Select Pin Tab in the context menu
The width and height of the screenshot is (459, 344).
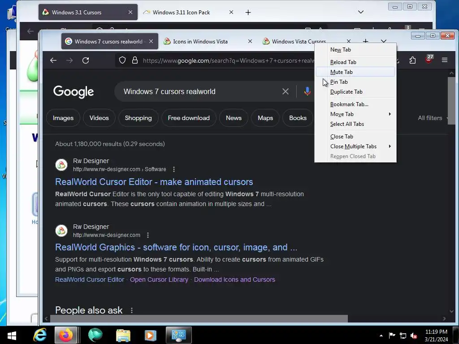click(355, 82)
